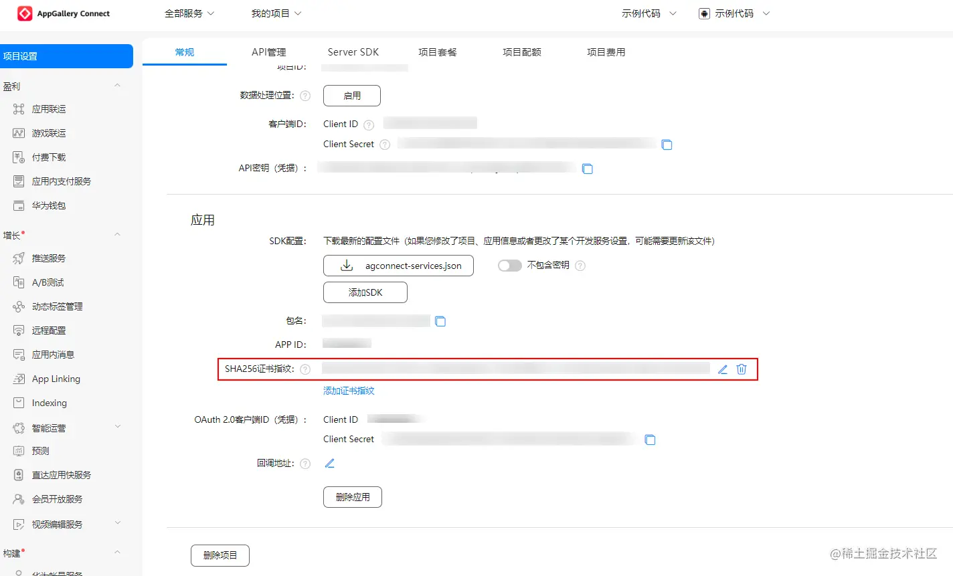The height and width of the screenshot is (576, 953).
Task: Open the 应用联运 sidebar icon
Action: pos(19,109)
